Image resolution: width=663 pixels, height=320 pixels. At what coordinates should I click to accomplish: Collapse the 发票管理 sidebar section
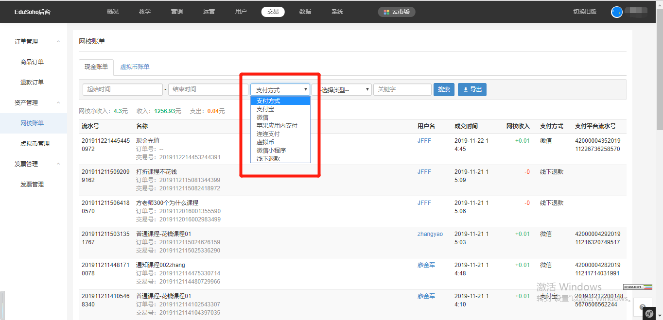point(58,164)
